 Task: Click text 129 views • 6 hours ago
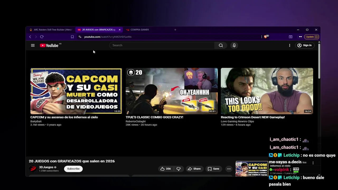coord(236,125)
